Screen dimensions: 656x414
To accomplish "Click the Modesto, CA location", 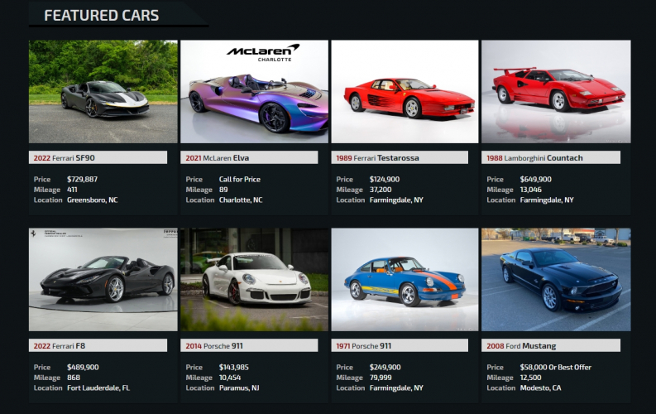I will [540, 388].
